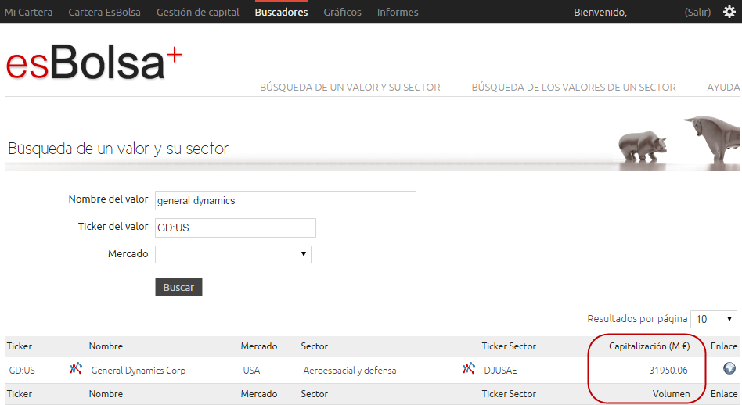
Task: Go to Mi Cartera menu
Action: click(28, 12)
